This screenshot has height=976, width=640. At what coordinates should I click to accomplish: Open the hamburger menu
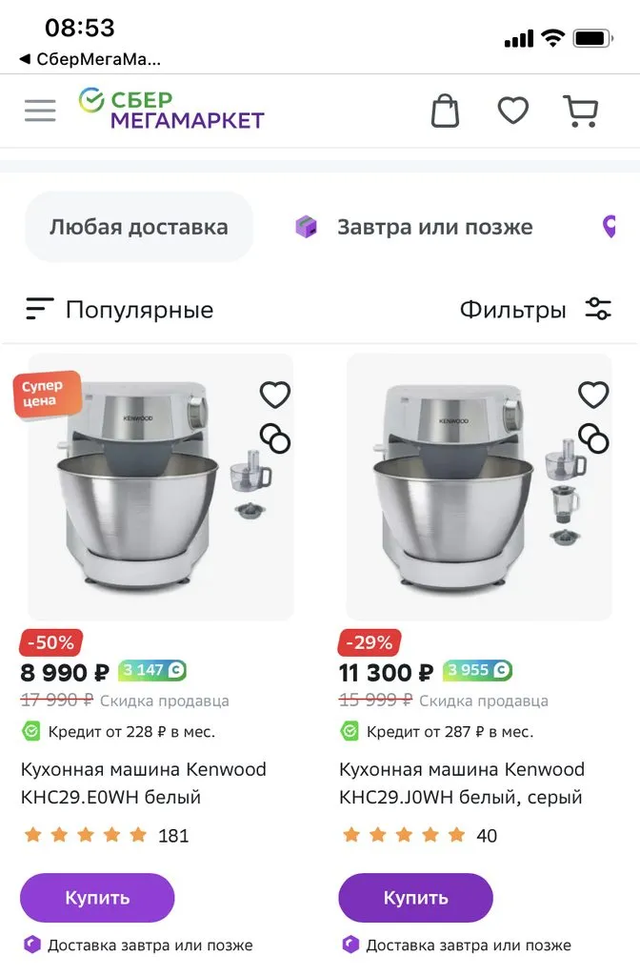[39, 110]
